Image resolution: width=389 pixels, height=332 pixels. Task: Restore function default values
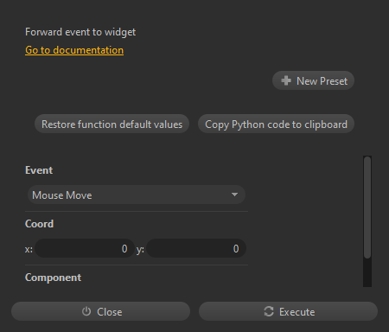(112, 124)
